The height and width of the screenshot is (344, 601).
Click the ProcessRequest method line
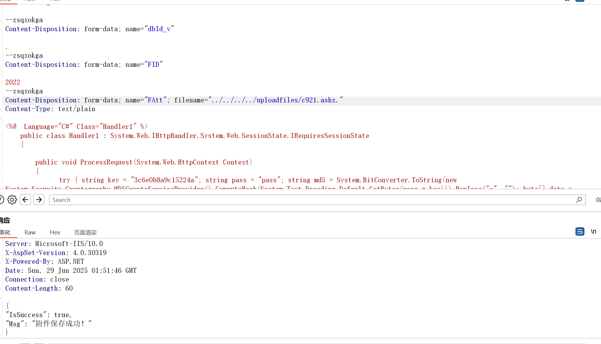[x=144, y=162]
